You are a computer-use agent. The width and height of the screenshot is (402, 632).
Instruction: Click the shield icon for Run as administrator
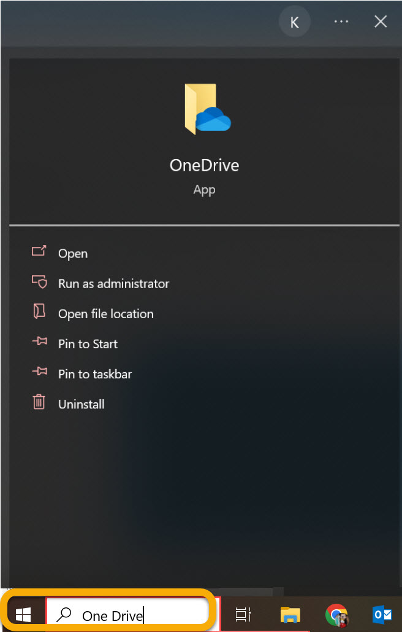39,282
